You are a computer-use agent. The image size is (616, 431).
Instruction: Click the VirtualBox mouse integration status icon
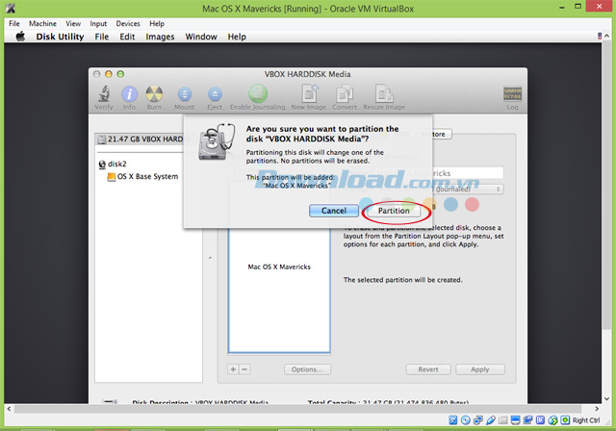click(552, 420)
